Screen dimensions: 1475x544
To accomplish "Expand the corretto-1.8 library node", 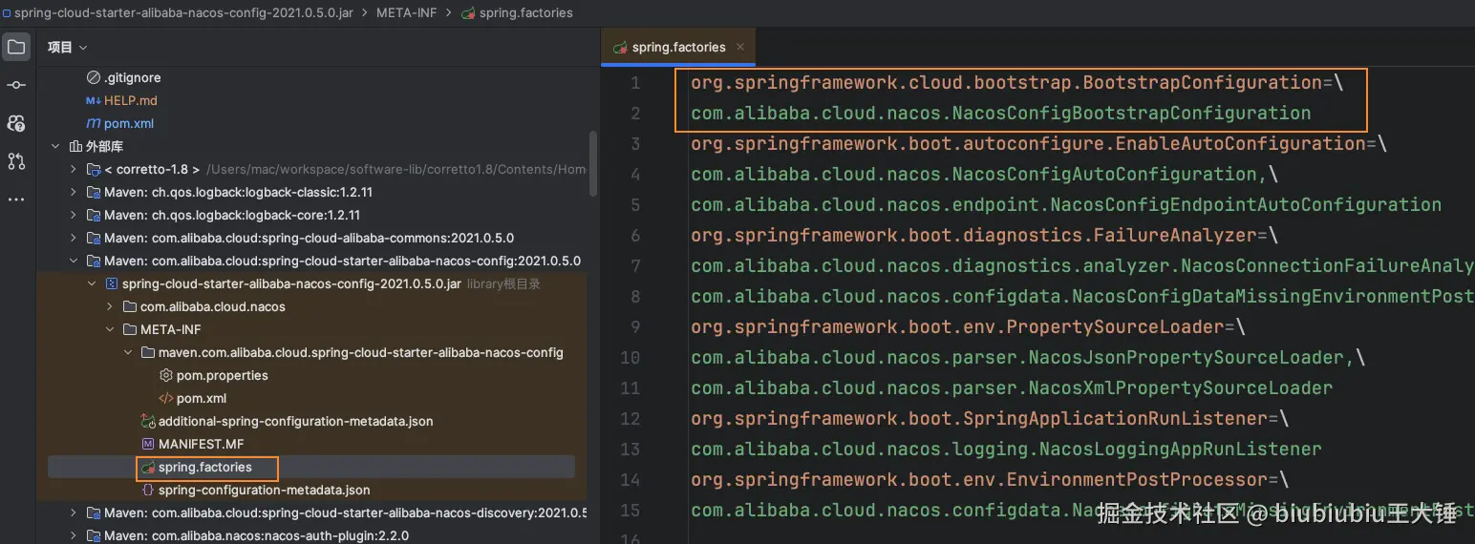I will pos(74,169).
